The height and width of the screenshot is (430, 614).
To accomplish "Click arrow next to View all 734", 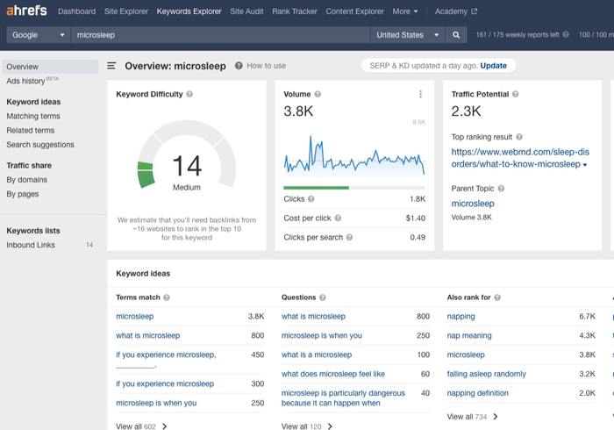I will point(496,417).
